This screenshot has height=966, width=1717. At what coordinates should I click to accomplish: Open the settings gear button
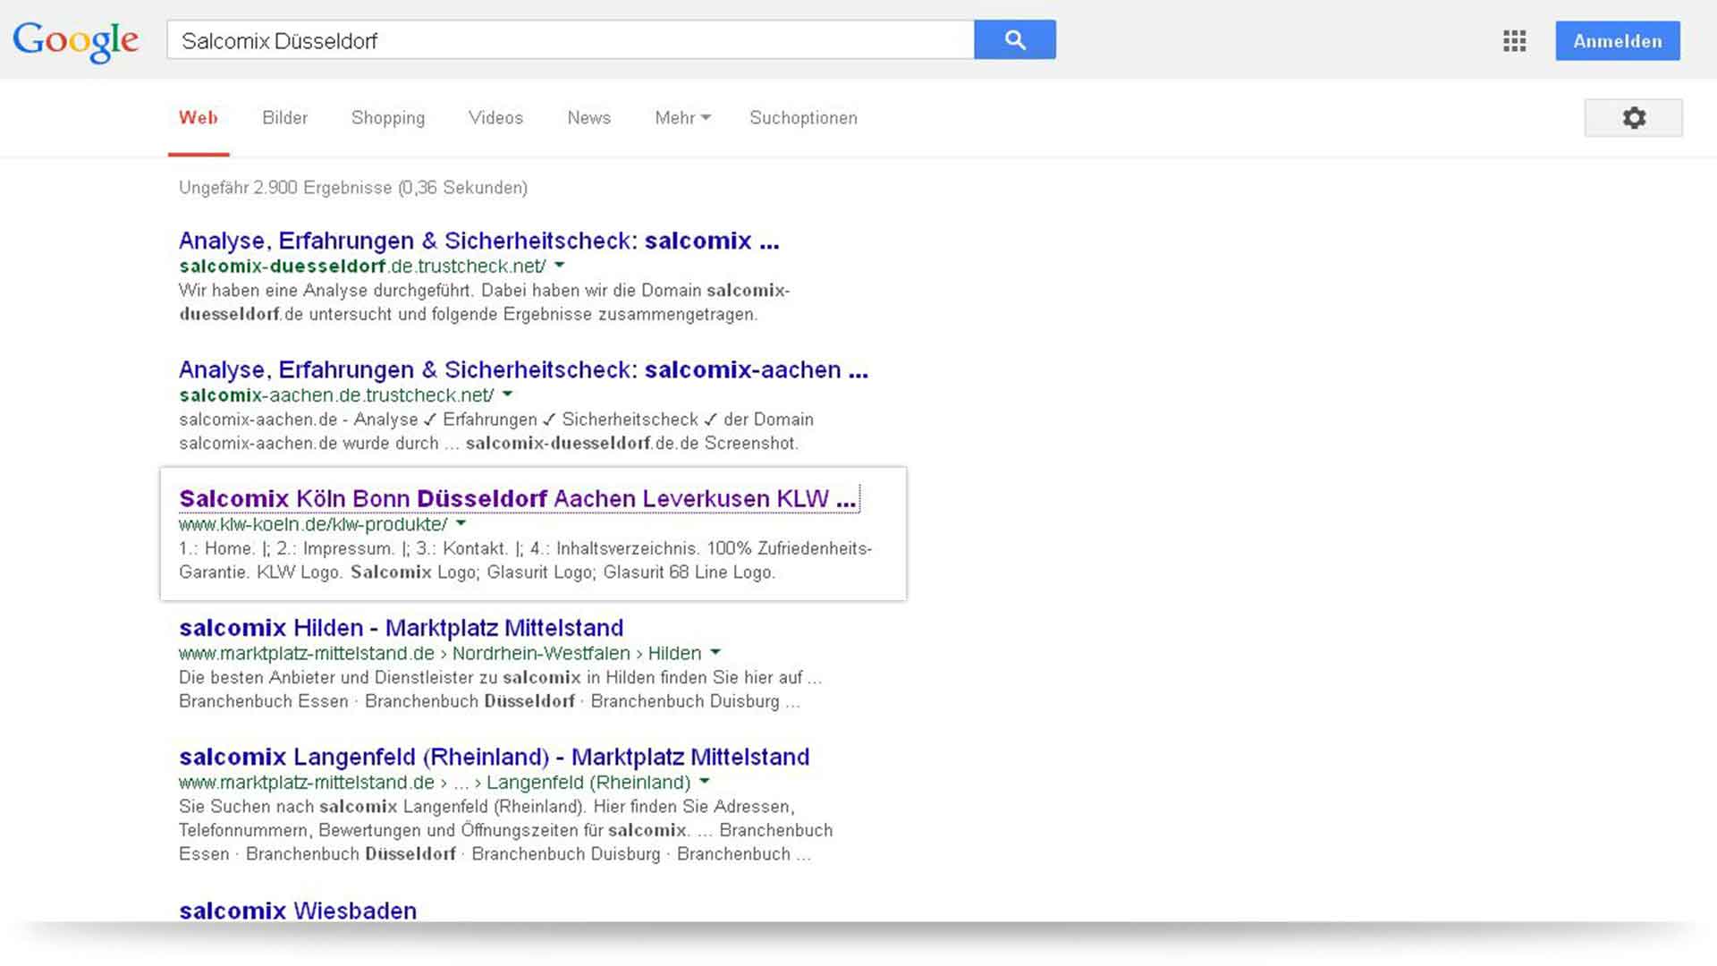pyautogui.click(x=1633, y=118)
